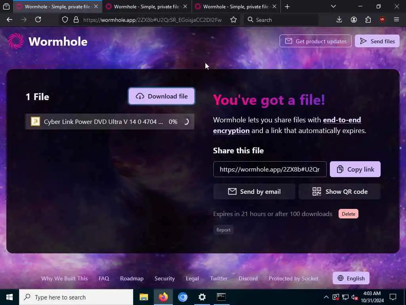
Task: Open the FAQ footer link
Action: click(104, 278)
